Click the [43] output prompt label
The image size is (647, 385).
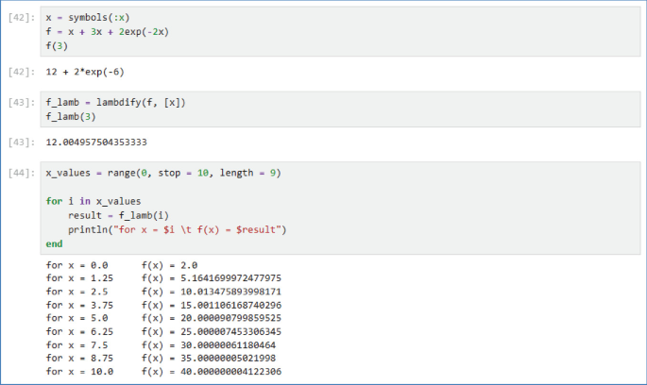(x=21, y=142)
